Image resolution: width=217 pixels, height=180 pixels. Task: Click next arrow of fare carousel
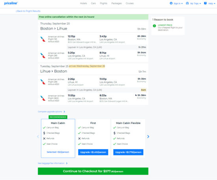click(x=148, y=136)
